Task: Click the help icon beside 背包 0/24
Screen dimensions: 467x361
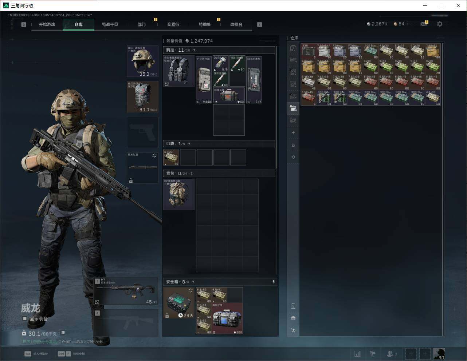Action: pos(191,174)
